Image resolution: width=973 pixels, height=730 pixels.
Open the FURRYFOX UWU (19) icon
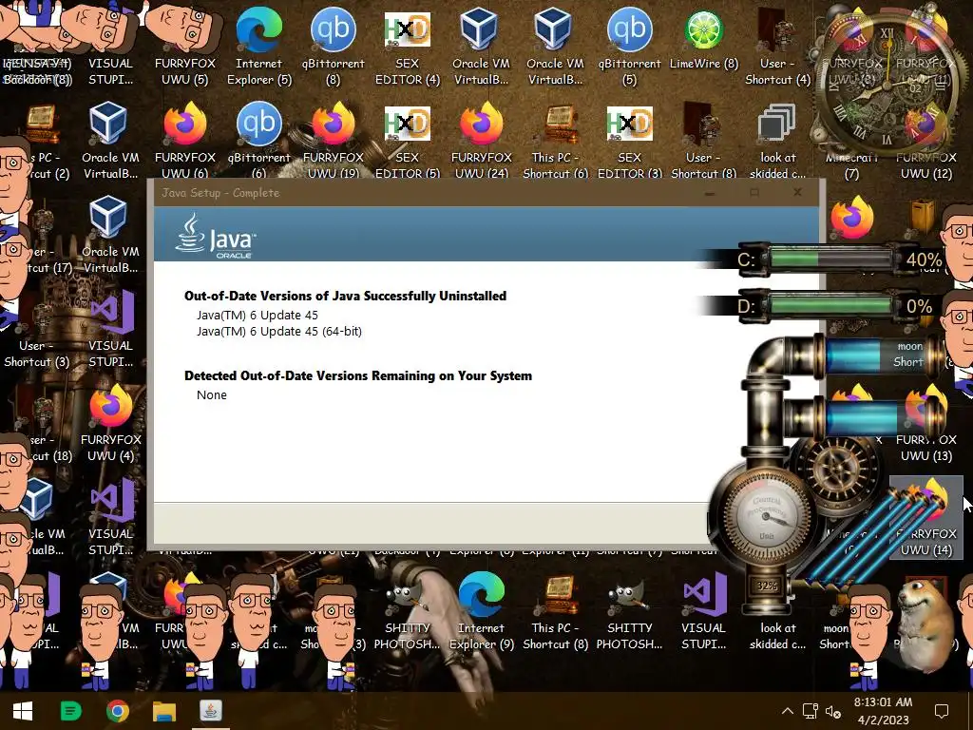pyautogui.click(x=334, y=141)
